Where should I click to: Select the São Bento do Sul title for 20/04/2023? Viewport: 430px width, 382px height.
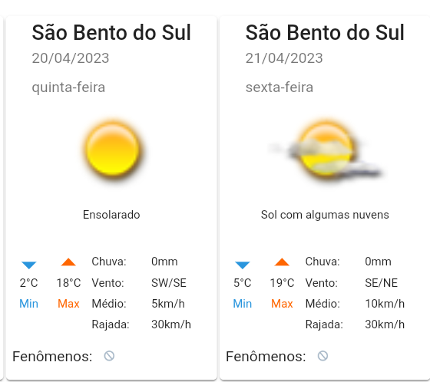pos(111,33)
